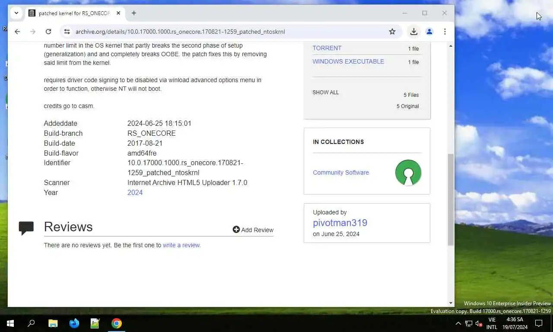The height and width of the screenshot is (332, 553).
Task: Open the WINDOWS EXECUTABLE download option
Action: 348,61
